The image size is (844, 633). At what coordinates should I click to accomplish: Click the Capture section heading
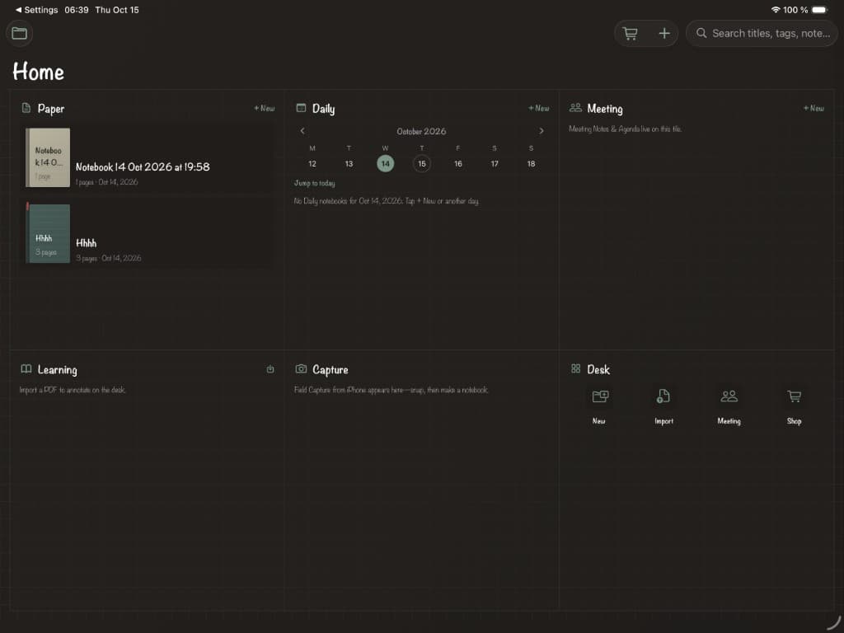click(x=330, y=370)
